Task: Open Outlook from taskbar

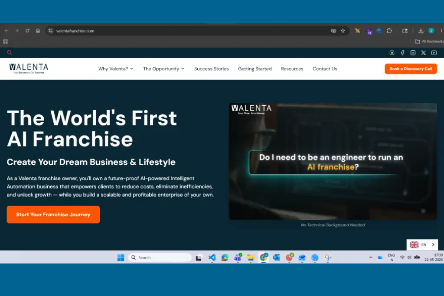Action: pyautogui.click(x=276, y=257)
